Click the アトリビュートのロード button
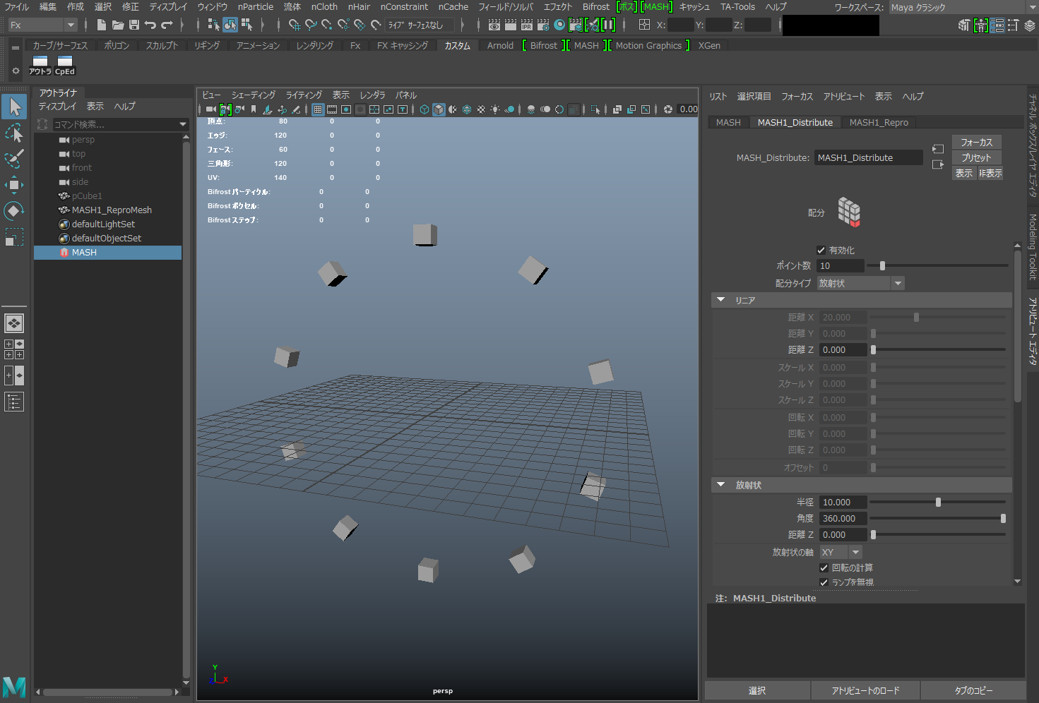Viewport: 1039px width, 703px height. pos(865,690)
